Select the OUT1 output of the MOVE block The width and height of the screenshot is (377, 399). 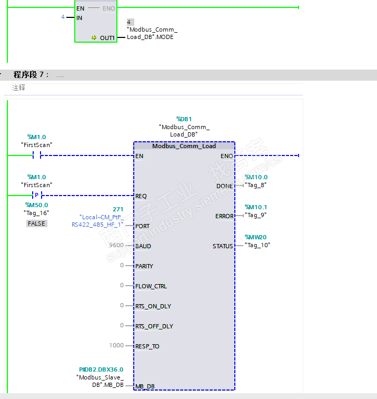click(x=107, y=38)
